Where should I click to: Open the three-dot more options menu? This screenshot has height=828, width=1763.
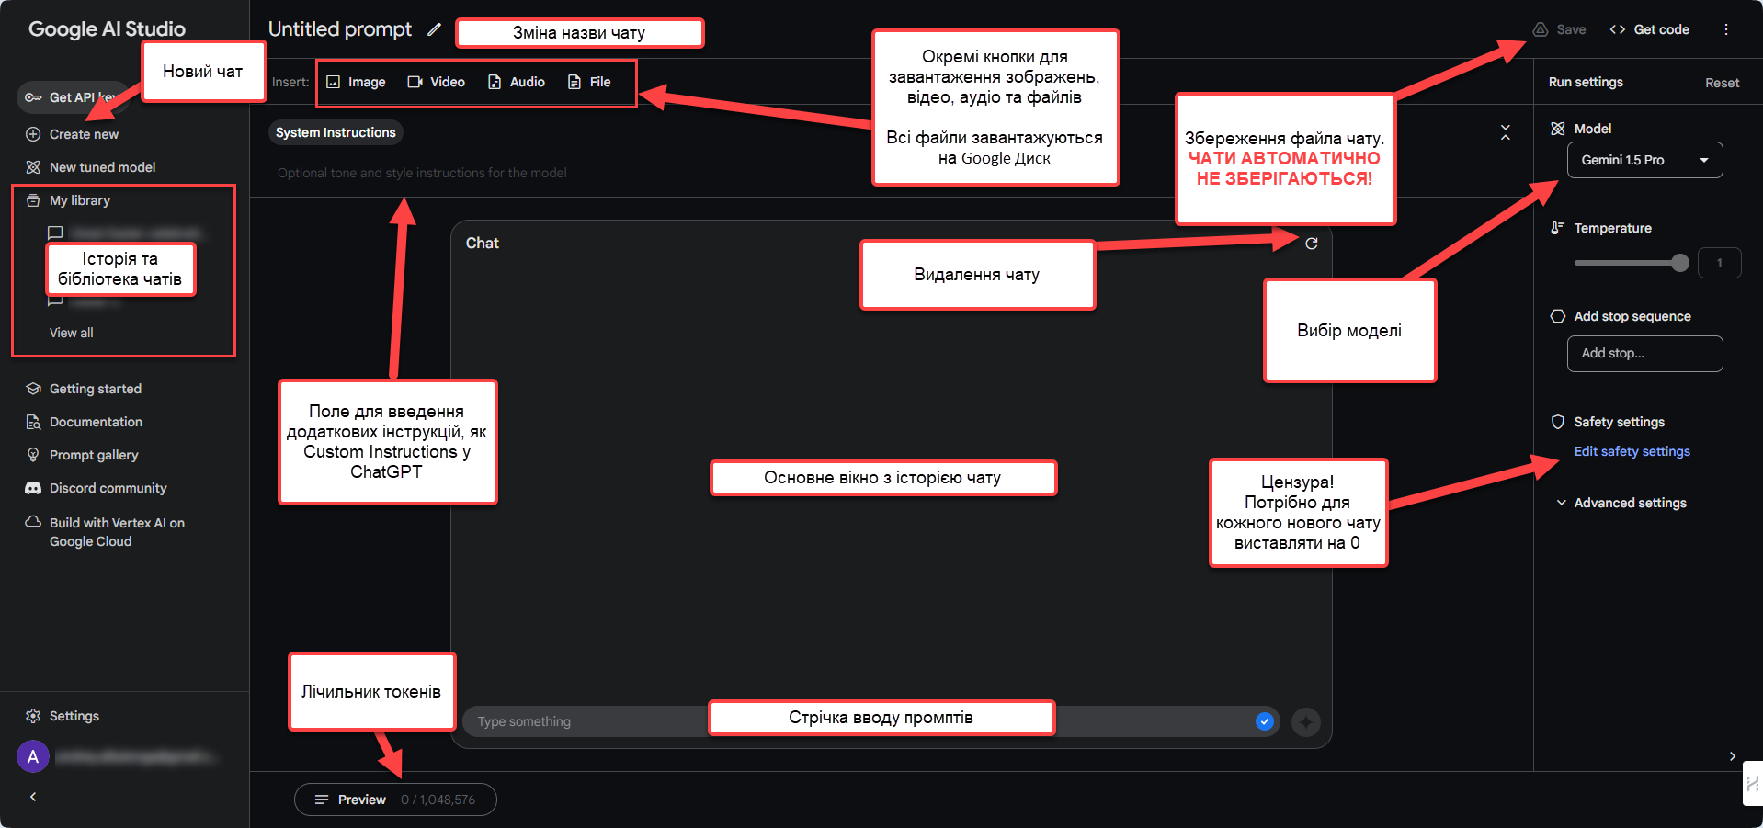[x=1726, y=29]
